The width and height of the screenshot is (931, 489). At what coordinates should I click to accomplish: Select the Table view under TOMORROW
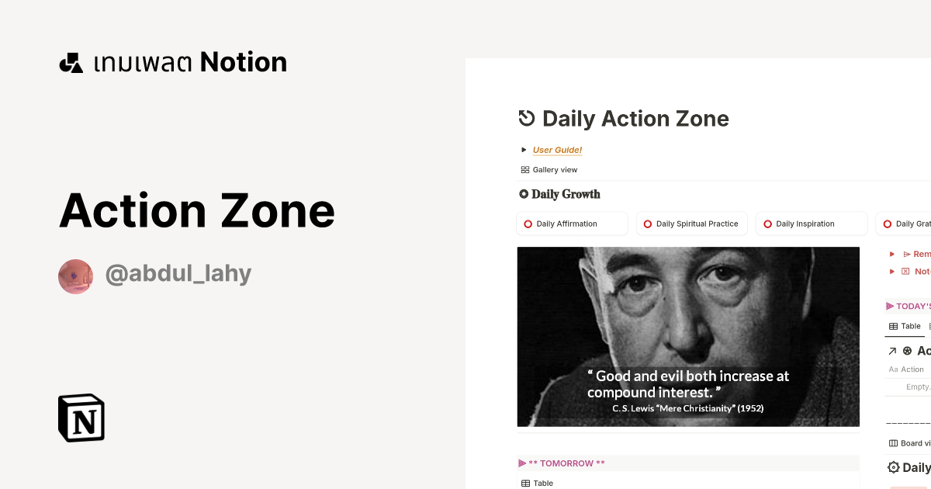pyautogui.click(x=537, y=483)
